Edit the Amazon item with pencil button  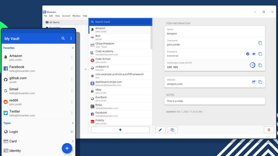[x=160, y=130]
